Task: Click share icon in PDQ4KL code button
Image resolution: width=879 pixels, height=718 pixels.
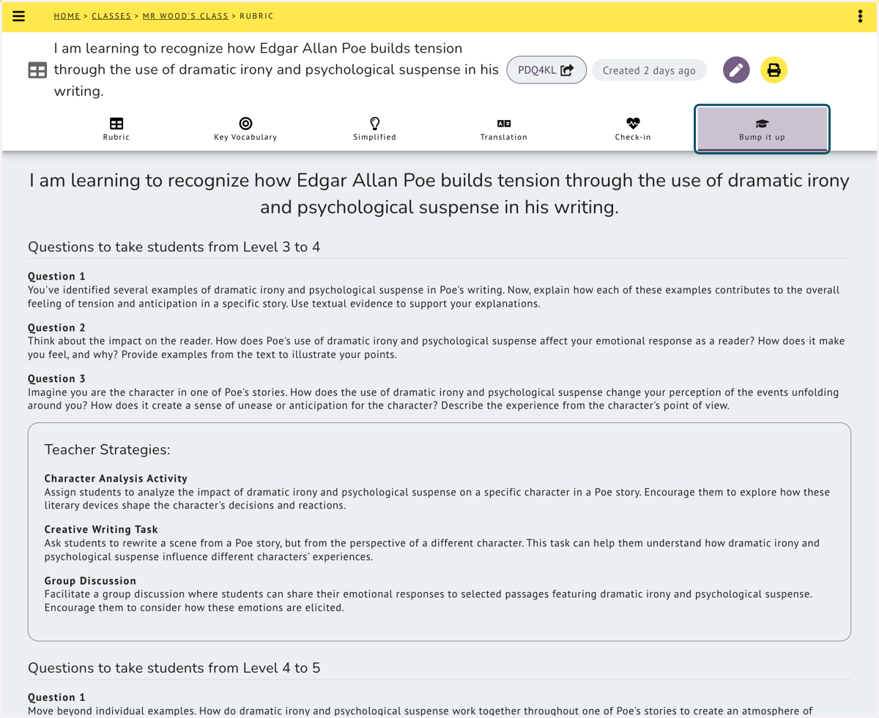Action: [567, 70]
